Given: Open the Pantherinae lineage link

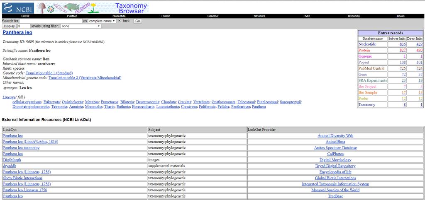Looking at the screenshot, I should point(241,107).
